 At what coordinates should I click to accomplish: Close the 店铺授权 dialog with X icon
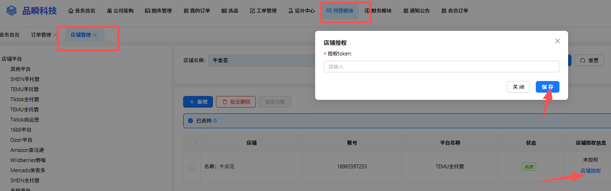[558, 41]
